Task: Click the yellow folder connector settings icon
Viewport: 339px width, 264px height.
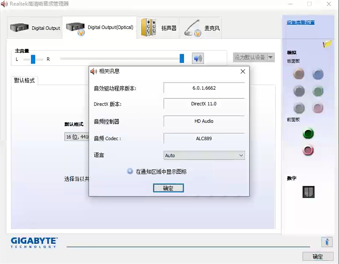Action: point(327,44)
